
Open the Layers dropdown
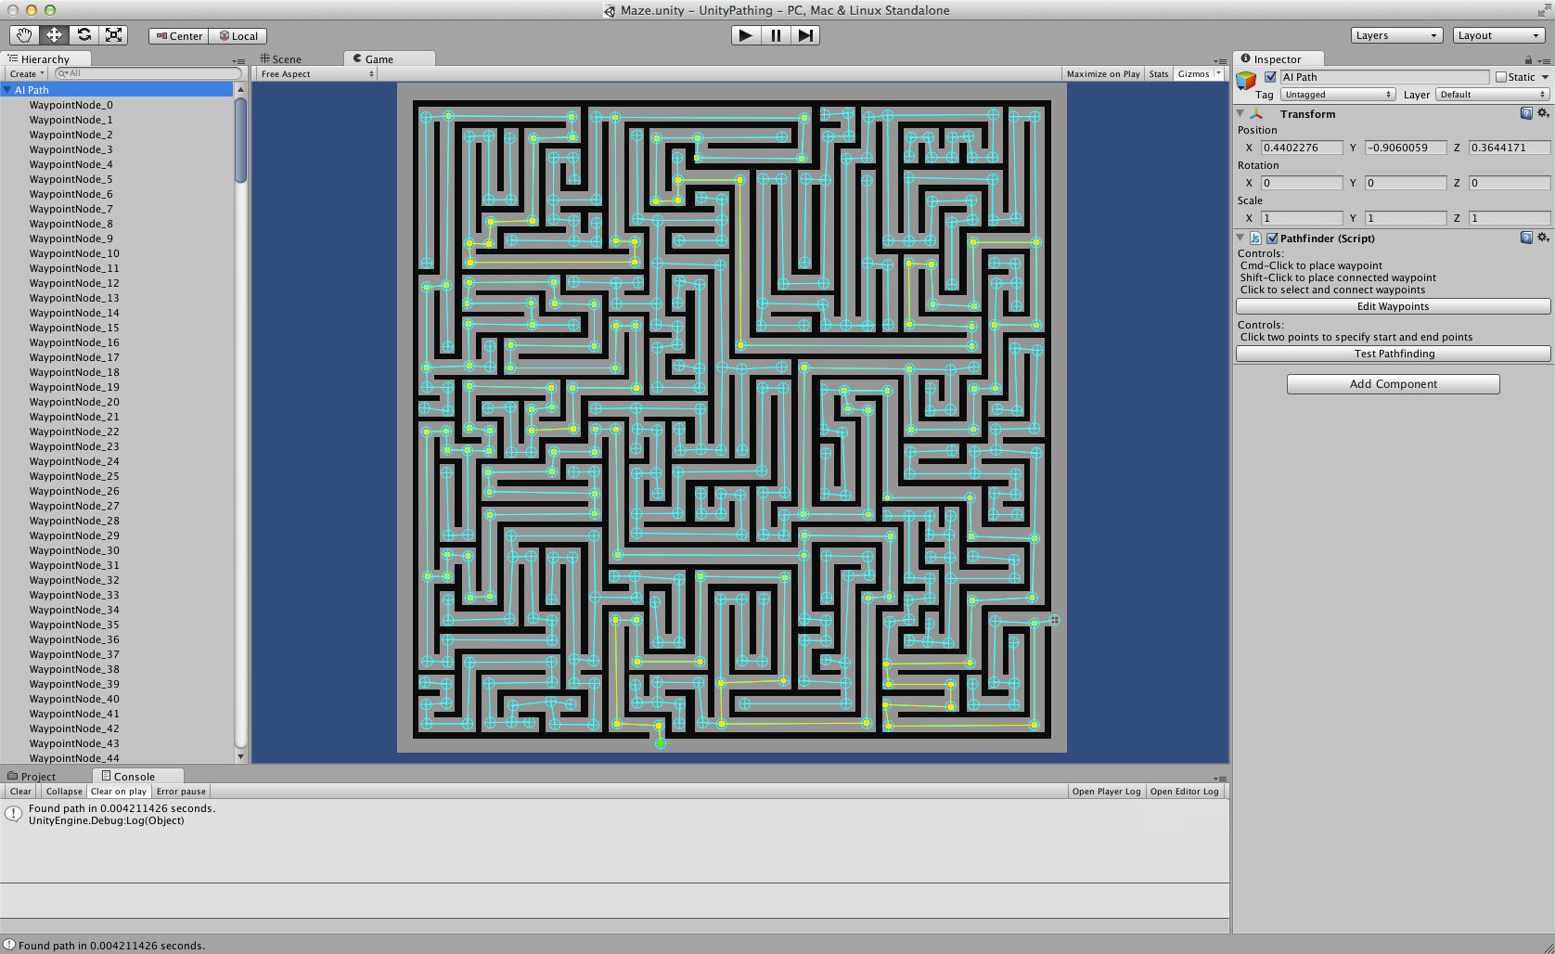[x=1396, y=35]
